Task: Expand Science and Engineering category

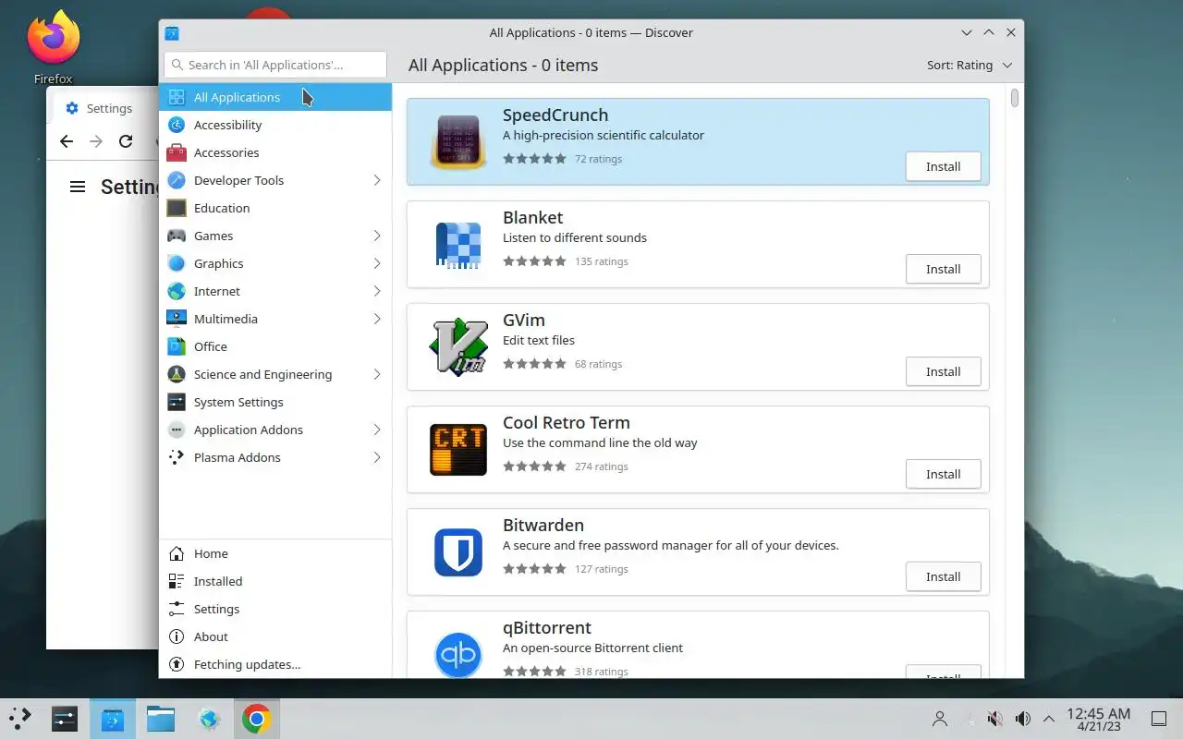Action: tap(377, 374)
